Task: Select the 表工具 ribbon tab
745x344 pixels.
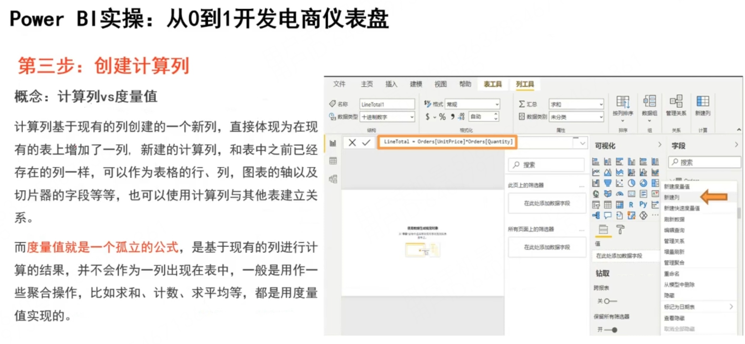Action: click(493, 84)
